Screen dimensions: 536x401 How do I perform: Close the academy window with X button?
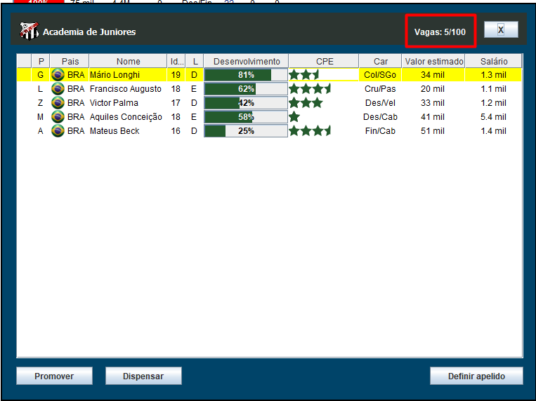point(500,29)
